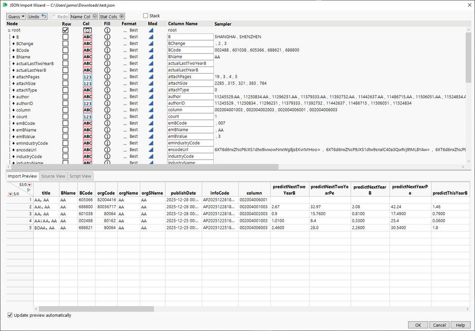
Task: Switch to the Source View tab
Action: pyautogui.click(x=53, y=176)
